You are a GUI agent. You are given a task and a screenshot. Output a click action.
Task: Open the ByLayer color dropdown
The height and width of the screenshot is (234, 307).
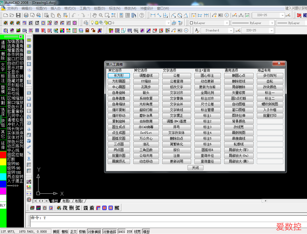tap(227, 23)
